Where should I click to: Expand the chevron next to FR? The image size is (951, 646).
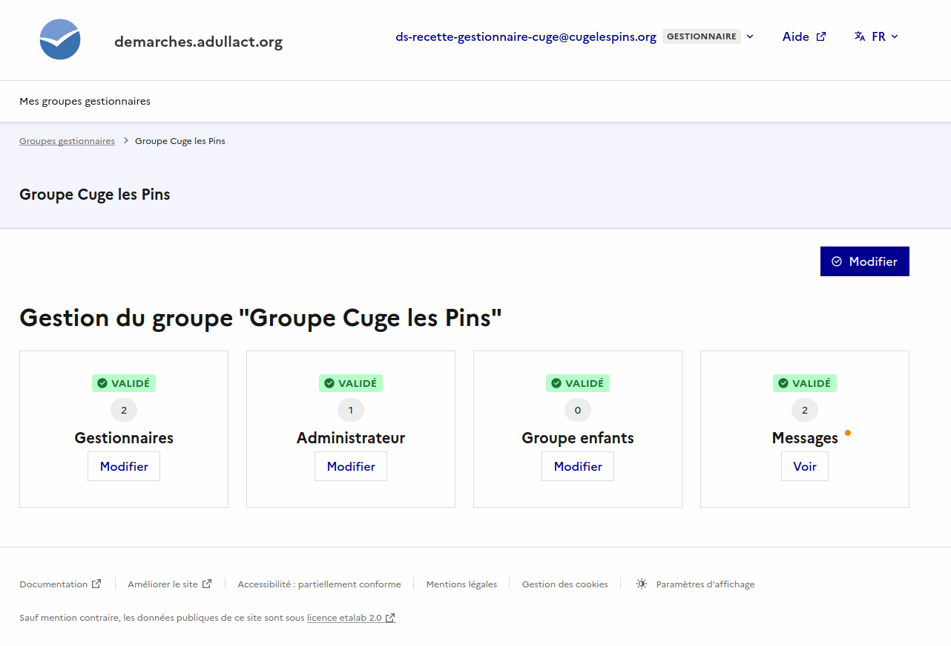[895, 36]
